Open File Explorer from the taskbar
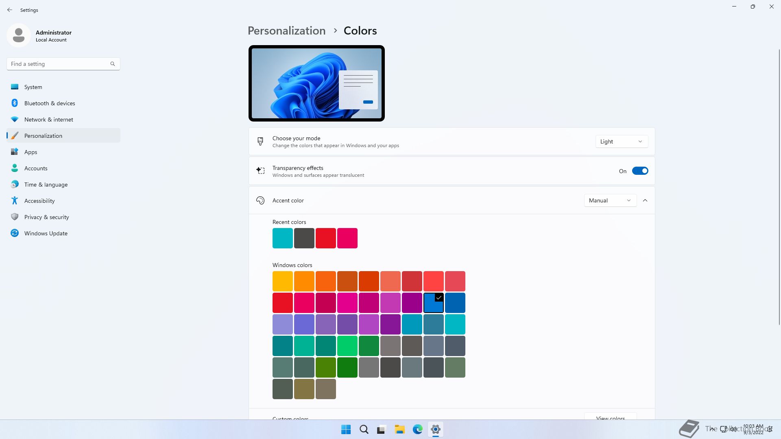Screen dimensions: 781x439 [x=399, y=429]
